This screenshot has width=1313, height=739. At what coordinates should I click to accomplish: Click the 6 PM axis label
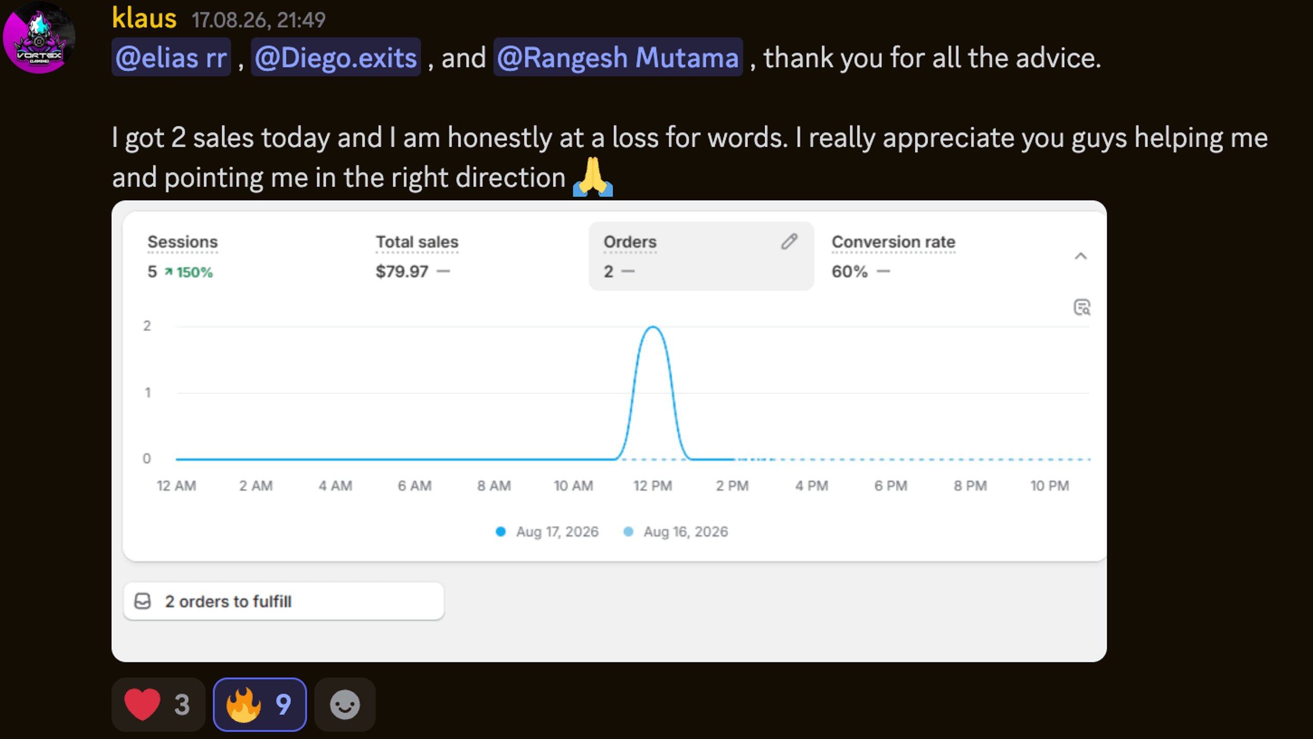click(891, 485)
